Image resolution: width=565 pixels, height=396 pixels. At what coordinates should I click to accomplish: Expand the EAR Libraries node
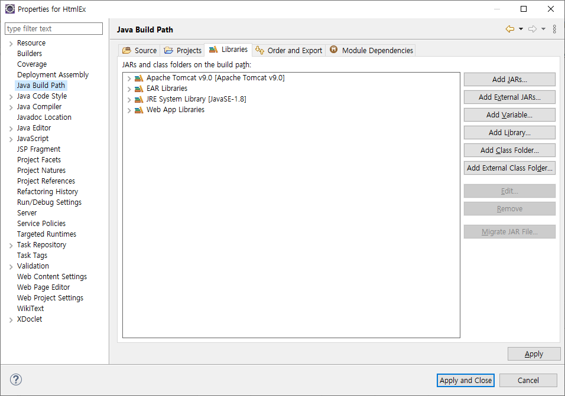[x=129, y=89]
